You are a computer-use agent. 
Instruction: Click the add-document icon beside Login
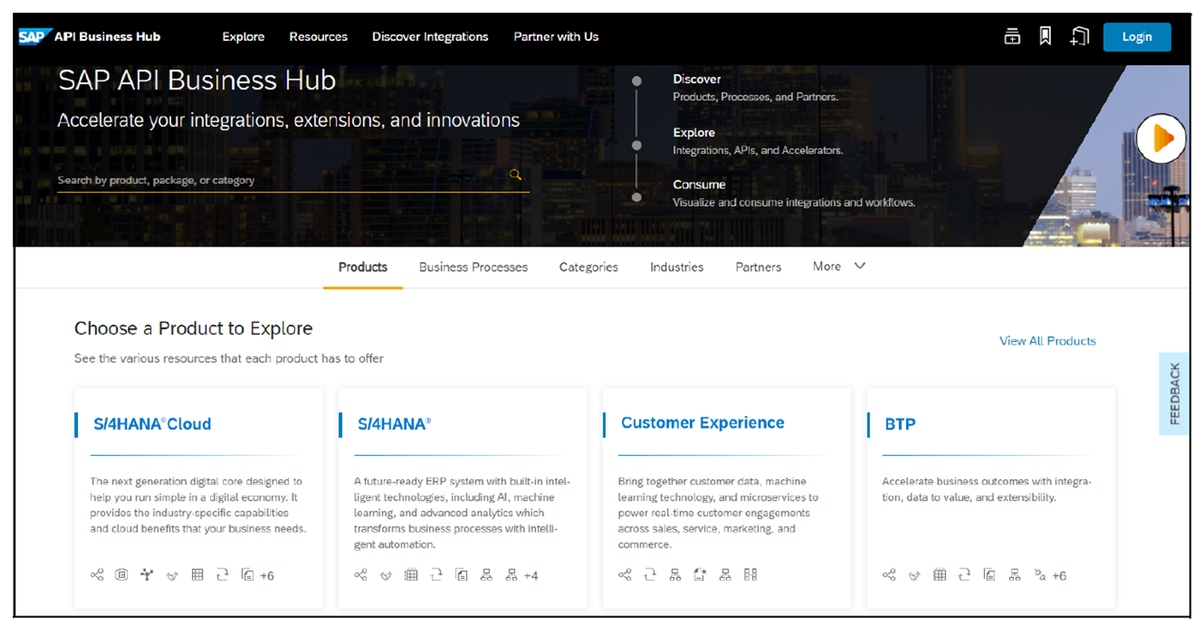(x=1080, y=36)
